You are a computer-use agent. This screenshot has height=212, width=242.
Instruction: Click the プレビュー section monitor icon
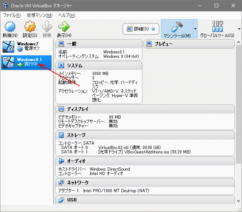(x=149, y=44)
